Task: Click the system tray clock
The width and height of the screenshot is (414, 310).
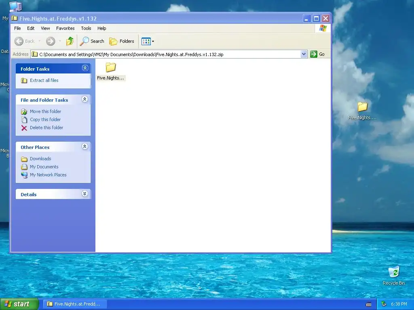Action: pos(399,304)
